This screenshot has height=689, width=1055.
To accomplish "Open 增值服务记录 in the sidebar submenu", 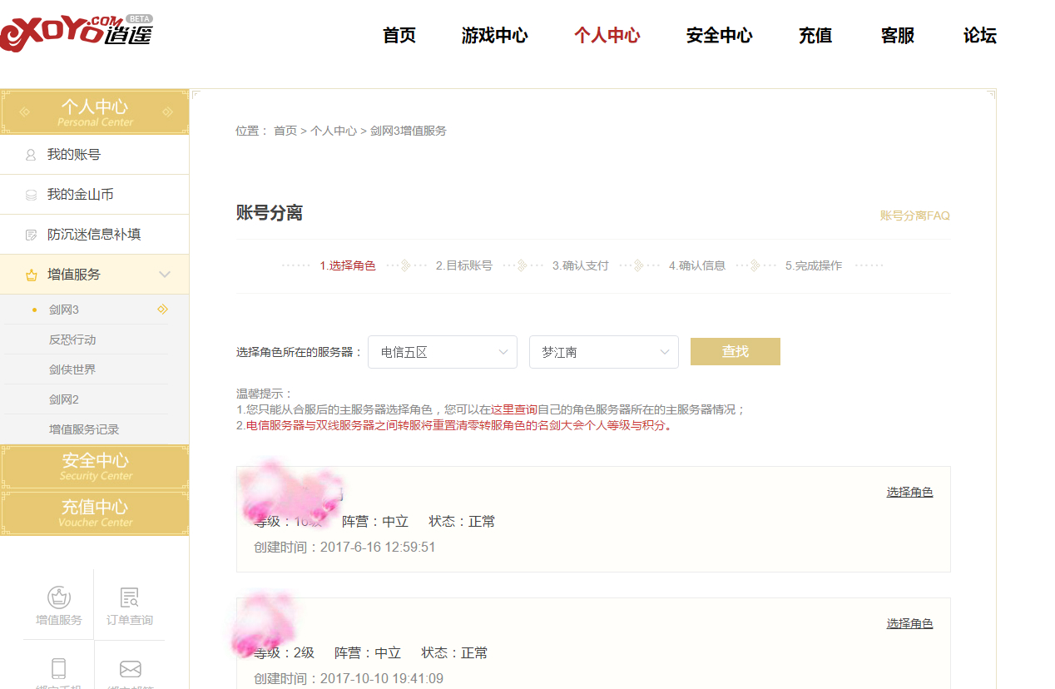I will pyautogui.click(x=84, y=429).
